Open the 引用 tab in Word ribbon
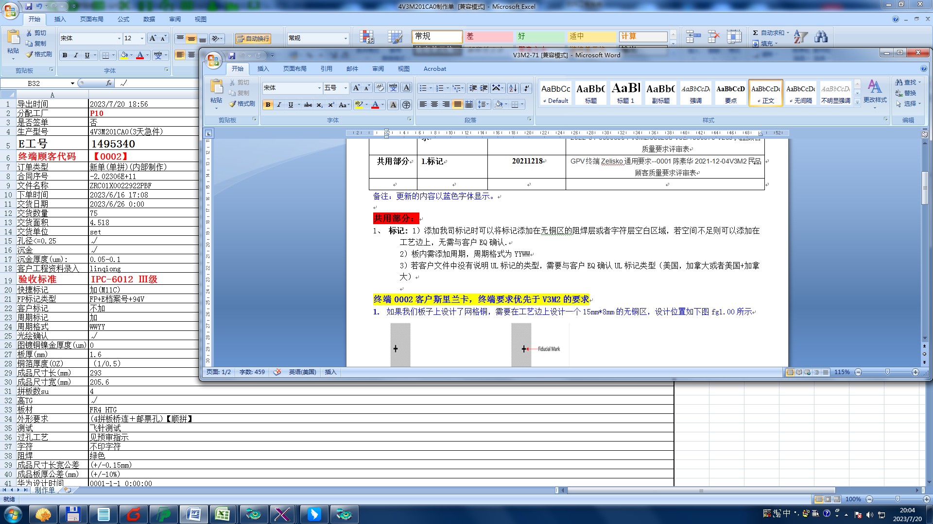This screenshot has height=524, width=933. coord(327,68)
